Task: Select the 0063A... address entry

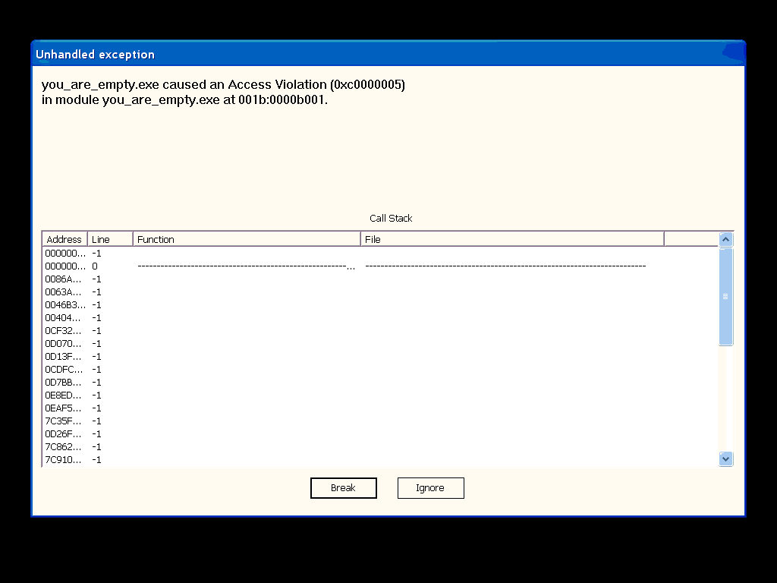Action: [x=65, y=292]
